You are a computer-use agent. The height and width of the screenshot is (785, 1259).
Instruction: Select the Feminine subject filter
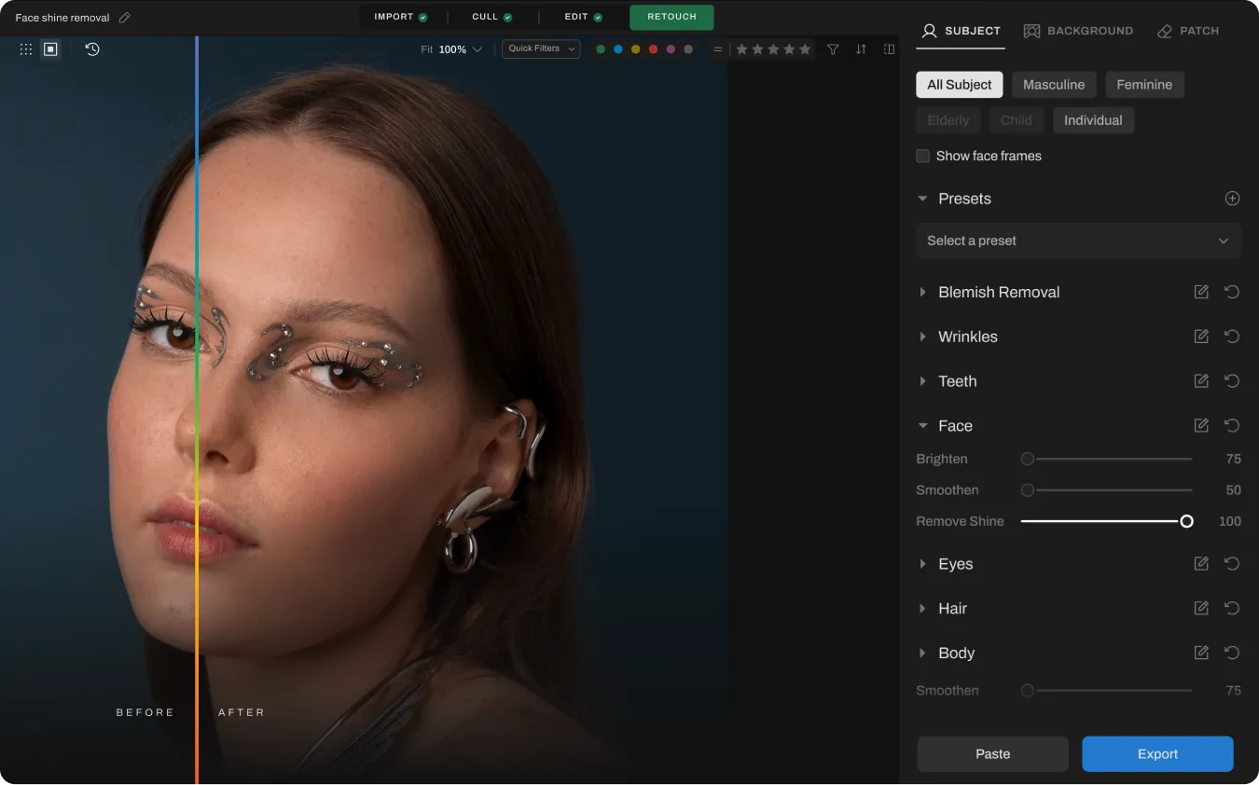point(1144,85)
